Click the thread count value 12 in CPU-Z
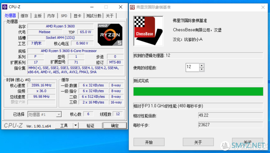Image resolution: width=270 pixels, height=153 pixels. 118,114
